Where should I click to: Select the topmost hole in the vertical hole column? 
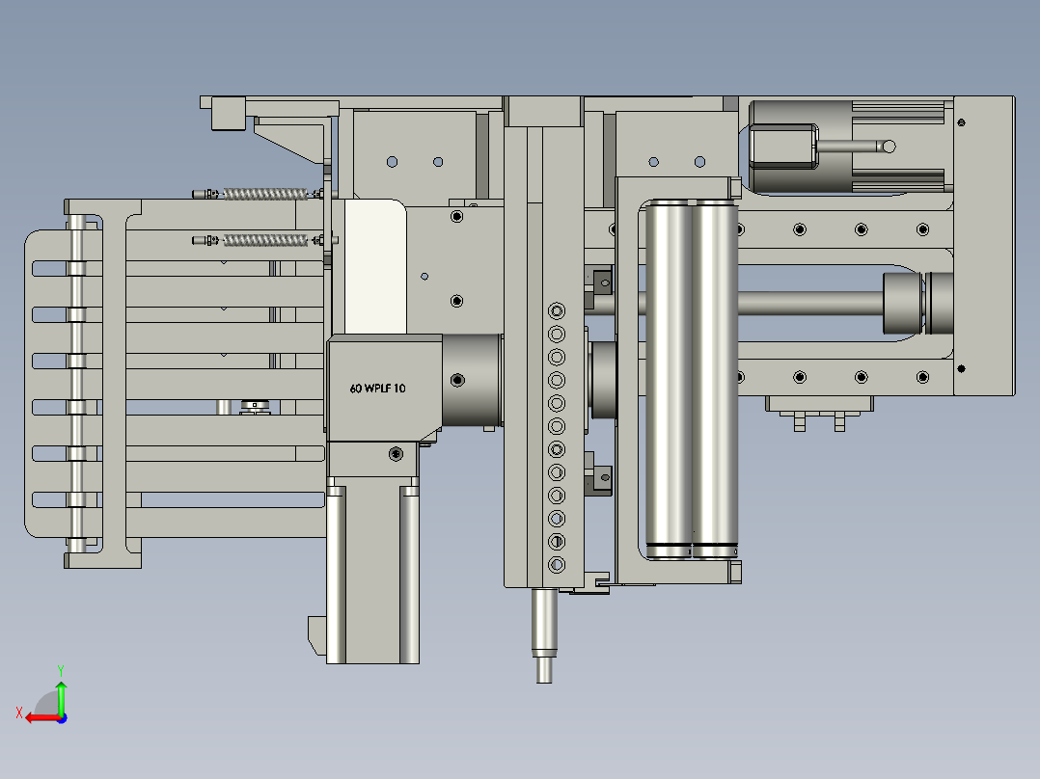[557, 311]
